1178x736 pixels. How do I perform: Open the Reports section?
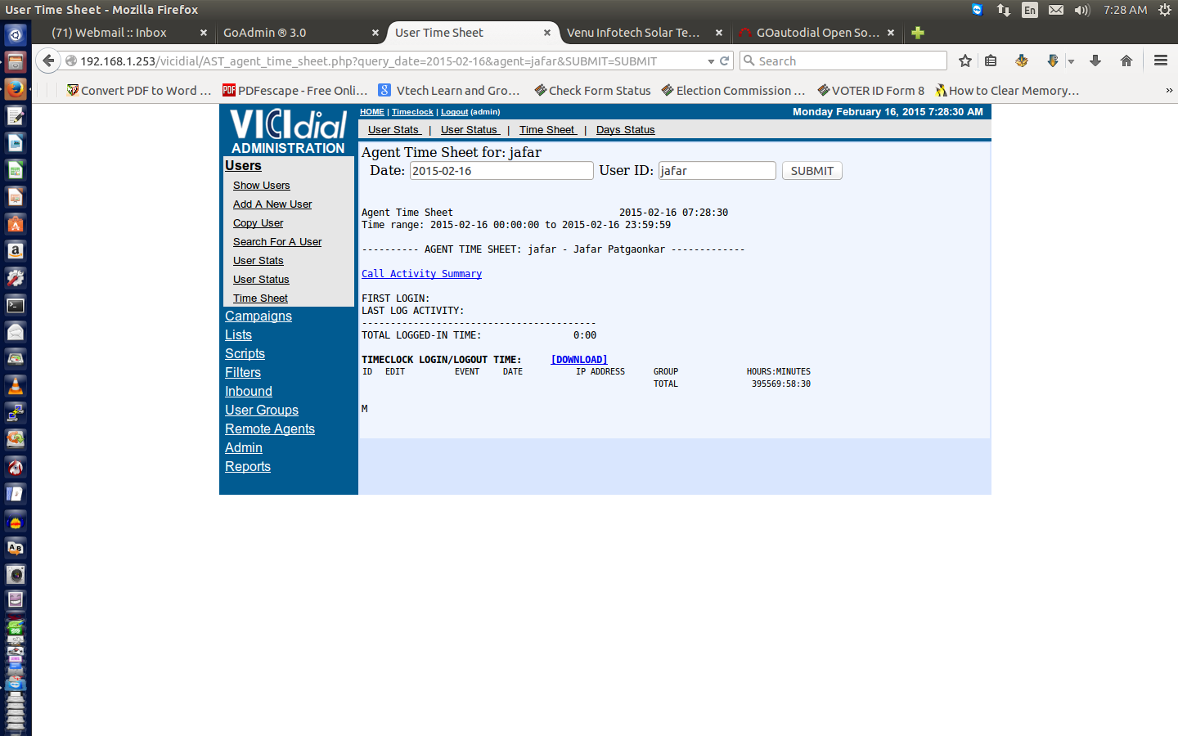click(248, 467)
